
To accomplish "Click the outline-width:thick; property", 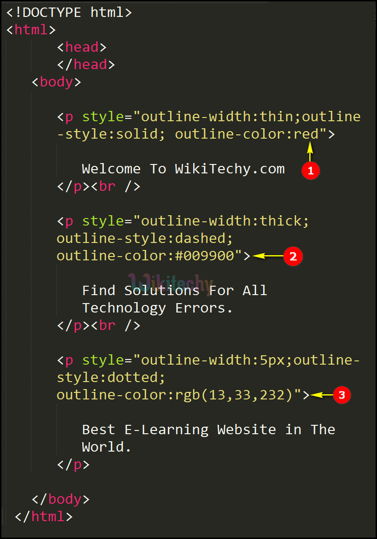I will point(225,221).
